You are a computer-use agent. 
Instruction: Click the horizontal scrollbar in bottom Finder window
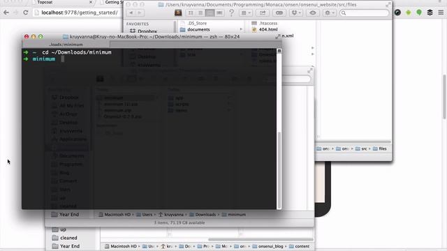point(261,240)
